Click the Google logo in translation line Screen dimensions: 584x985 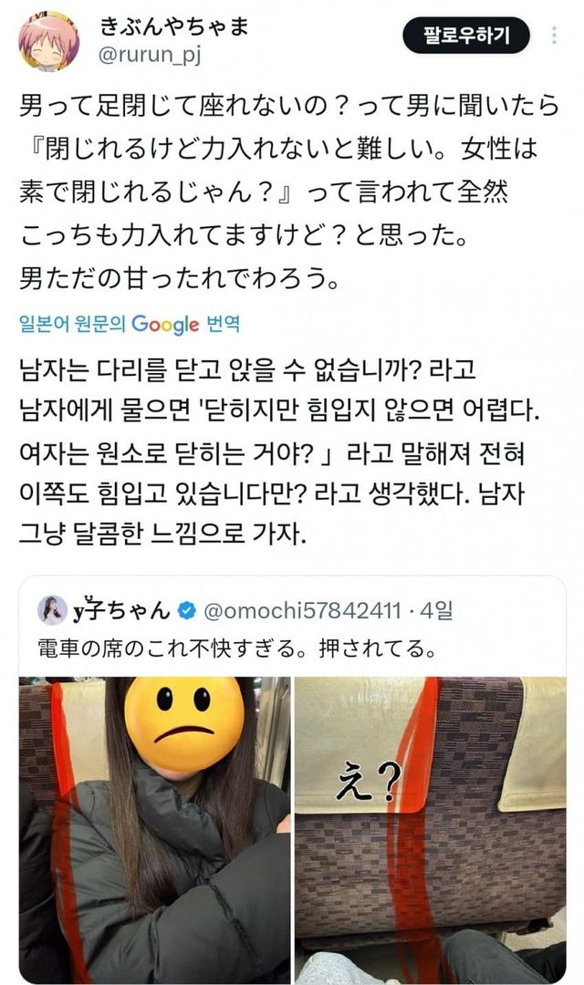coord(165,325)
